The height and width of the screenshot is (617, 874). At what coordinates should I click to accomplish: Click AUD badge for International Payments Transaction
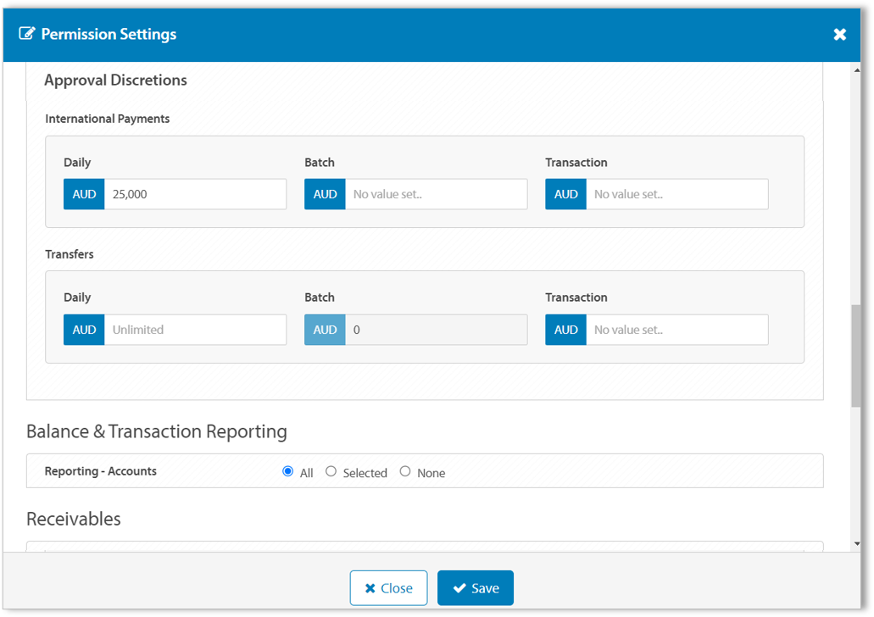(x=565, y=194)
